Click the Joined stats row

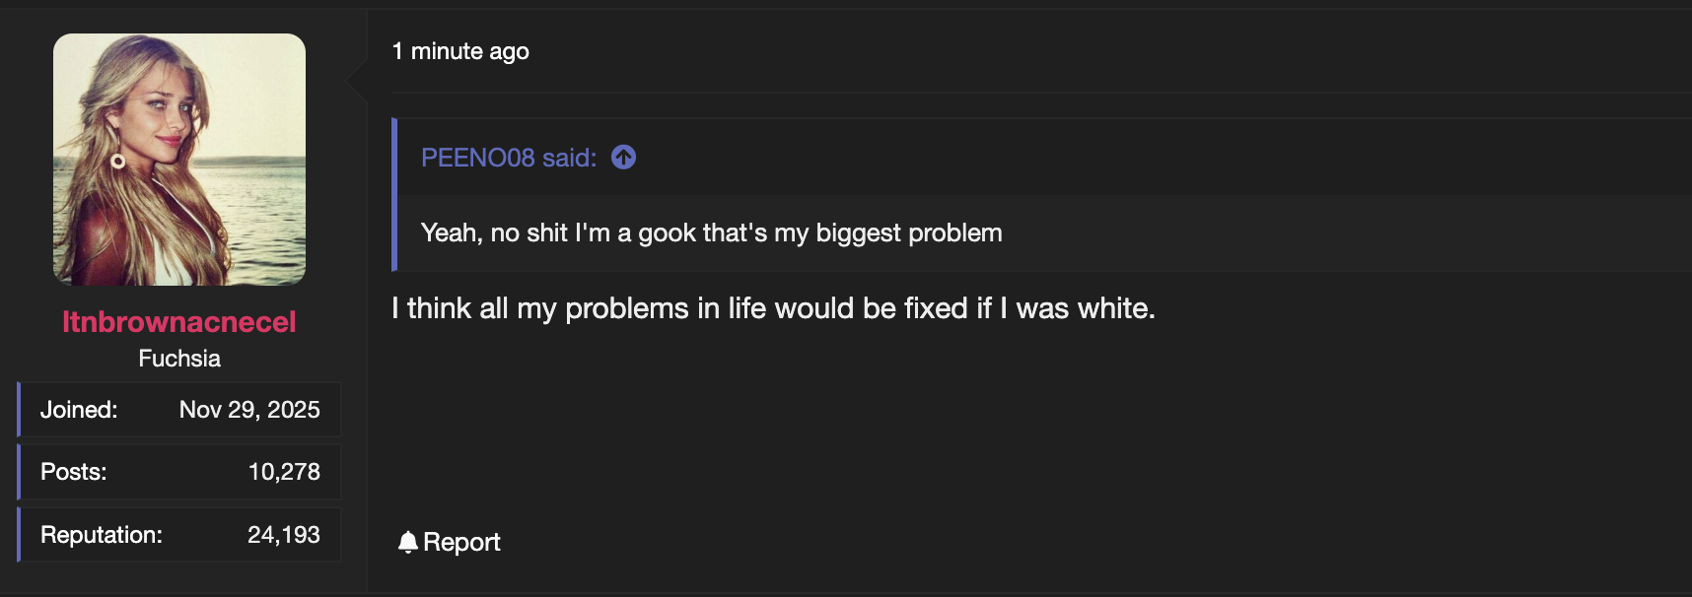click(178, 409)
